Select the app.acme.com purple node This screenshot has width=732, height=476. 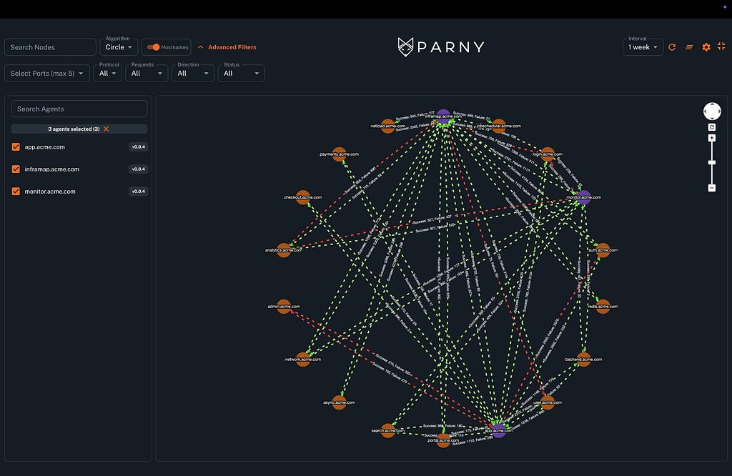[498, 430]
